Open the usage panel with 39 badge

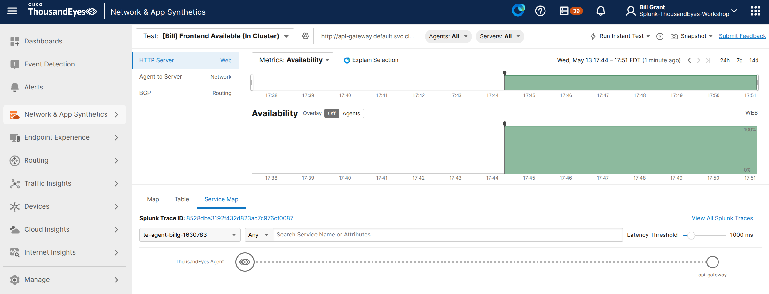[x=571, y=11]
